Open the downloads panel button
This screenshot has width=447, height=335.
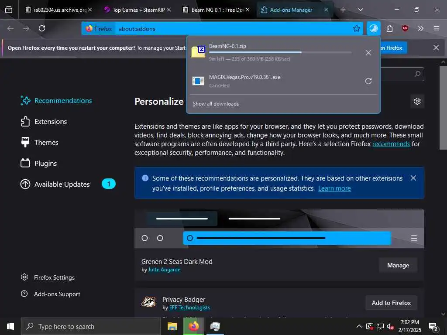[374, 28]
